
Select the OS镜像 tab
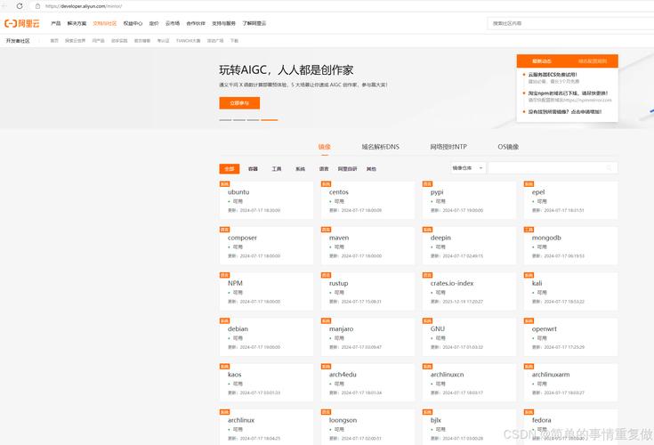(x=508, y=146)
